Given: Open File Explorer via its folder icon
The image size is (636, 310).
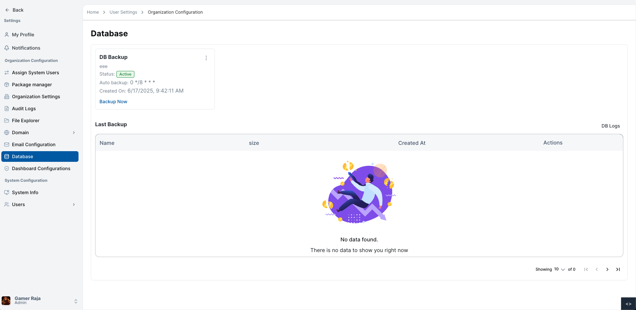Looking at the screenshot, I should pos(7,121).
